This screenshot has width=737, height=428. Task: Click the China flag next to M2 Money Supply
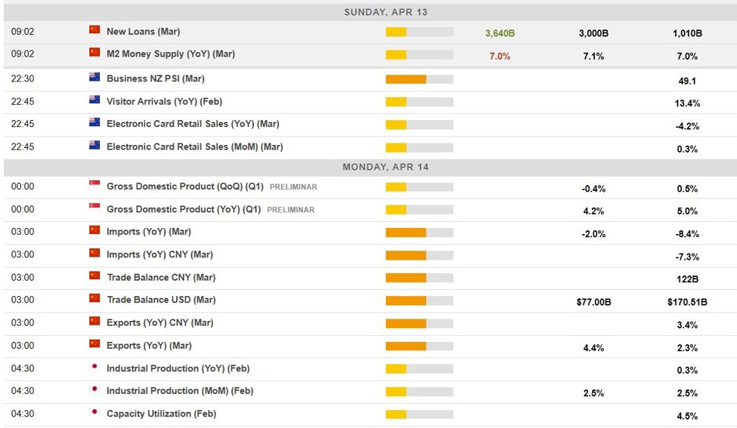(x=94, y=53)
